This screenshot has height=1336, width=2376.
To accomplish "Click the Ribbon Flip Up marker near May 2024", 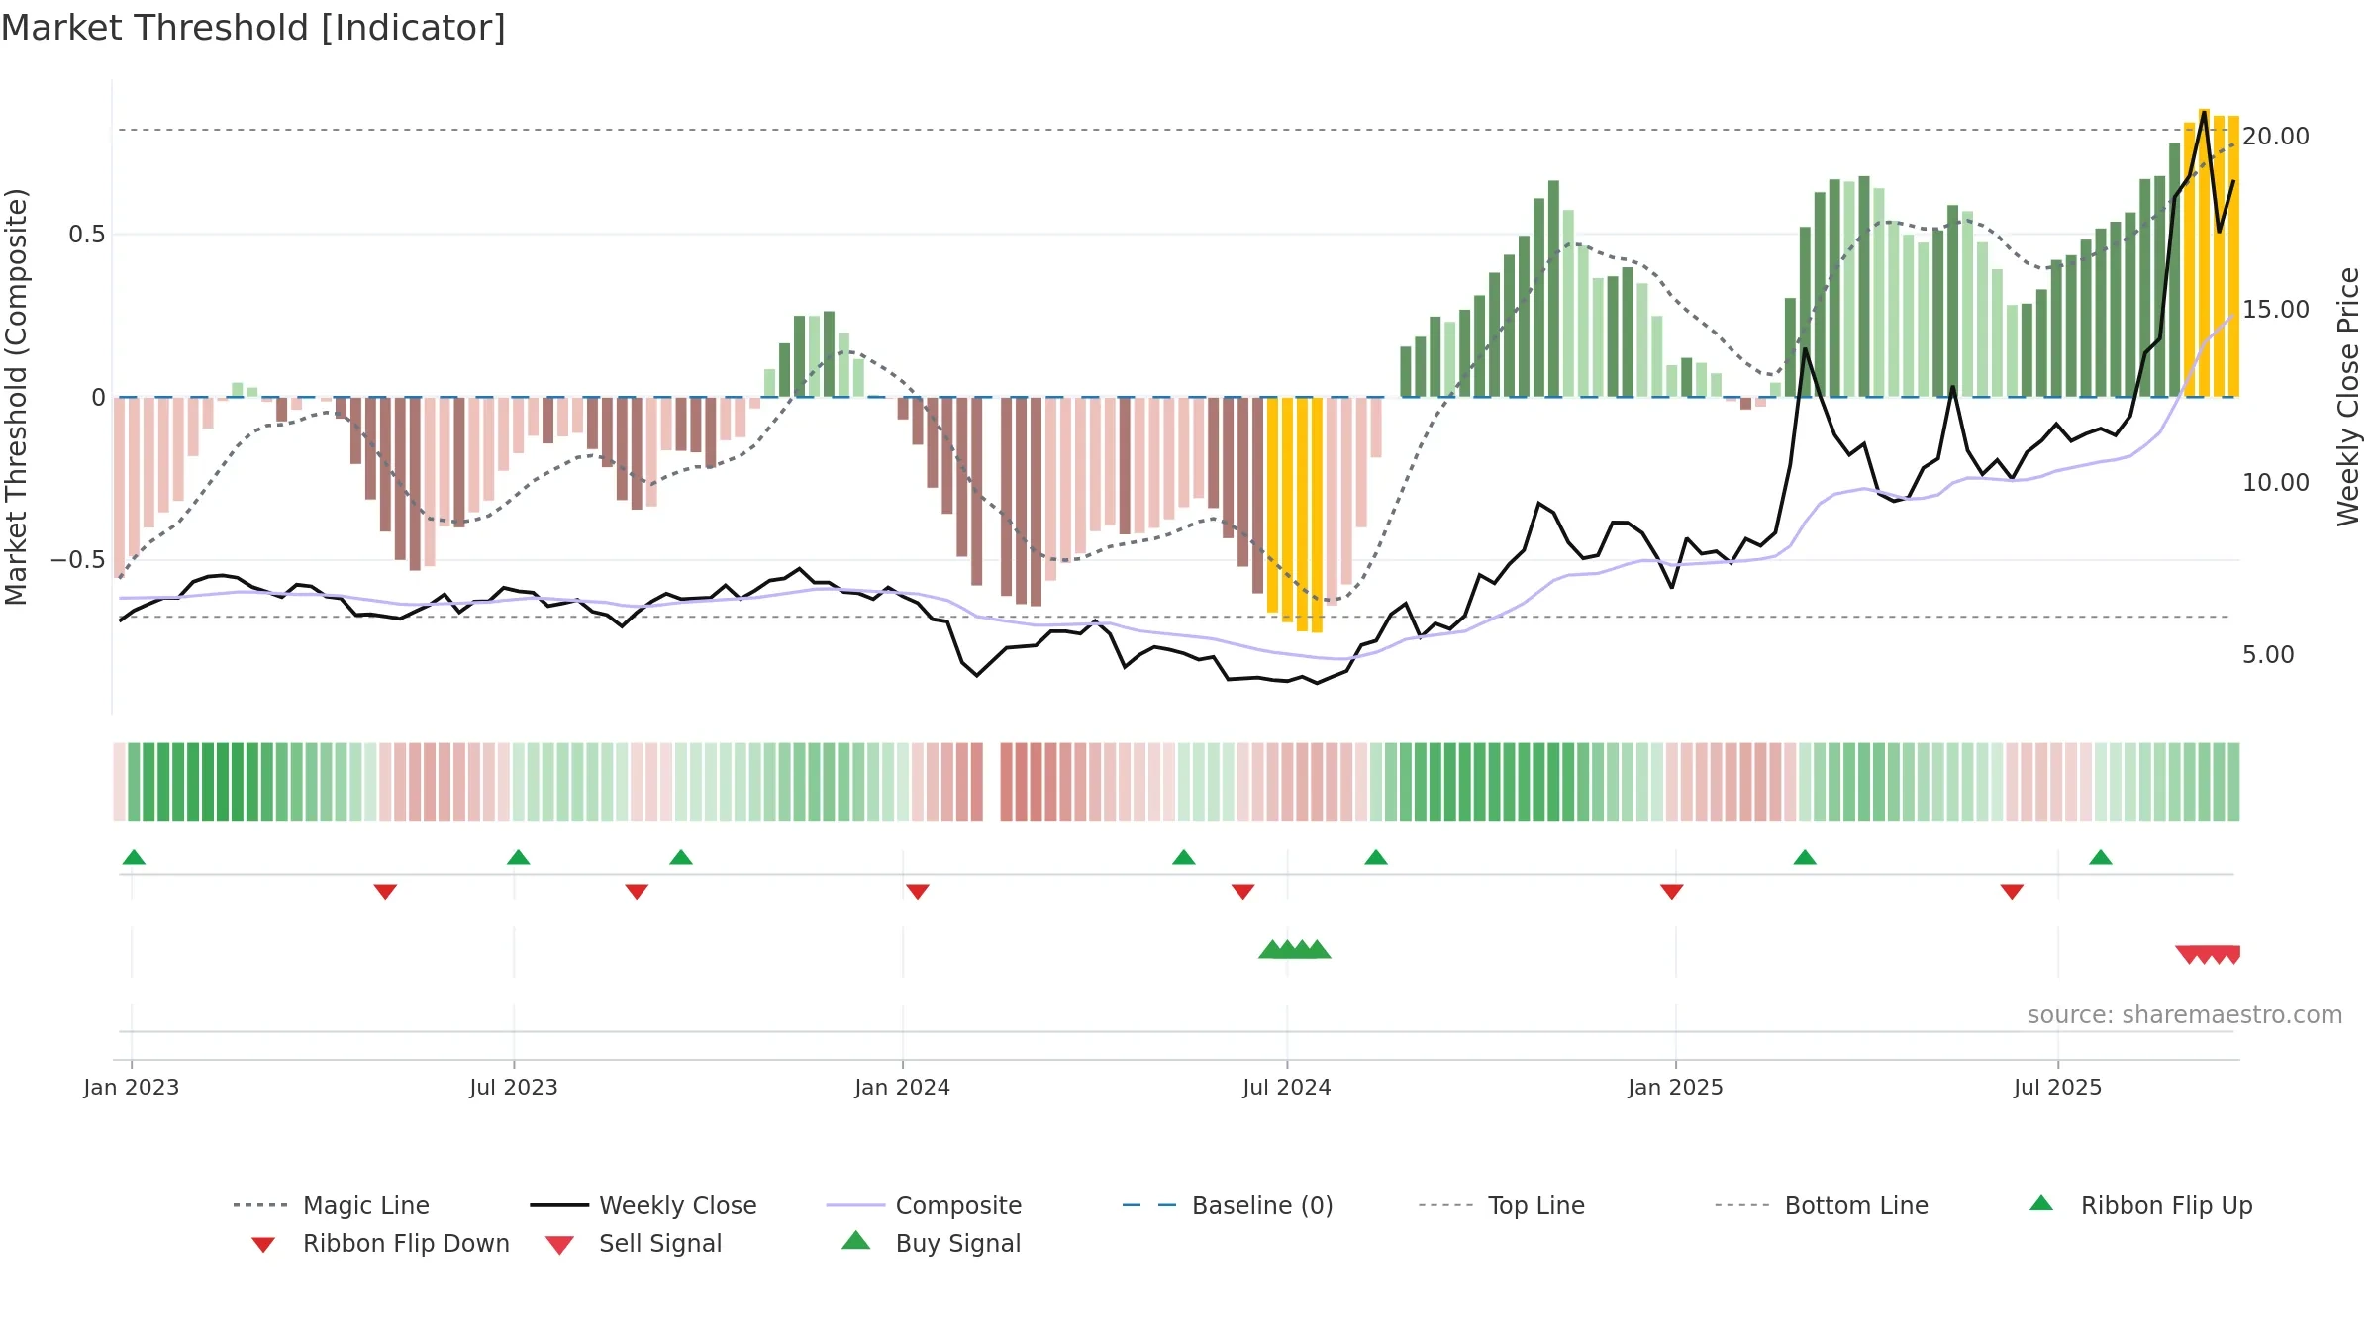I will pyautogui.click(x=1184, y=857).
